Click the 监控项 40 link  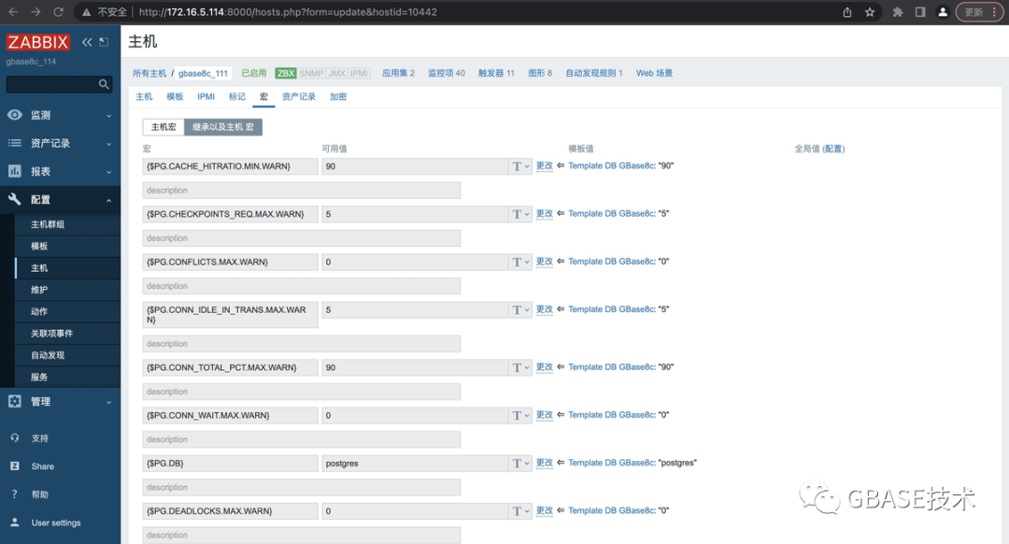(447, 74)
